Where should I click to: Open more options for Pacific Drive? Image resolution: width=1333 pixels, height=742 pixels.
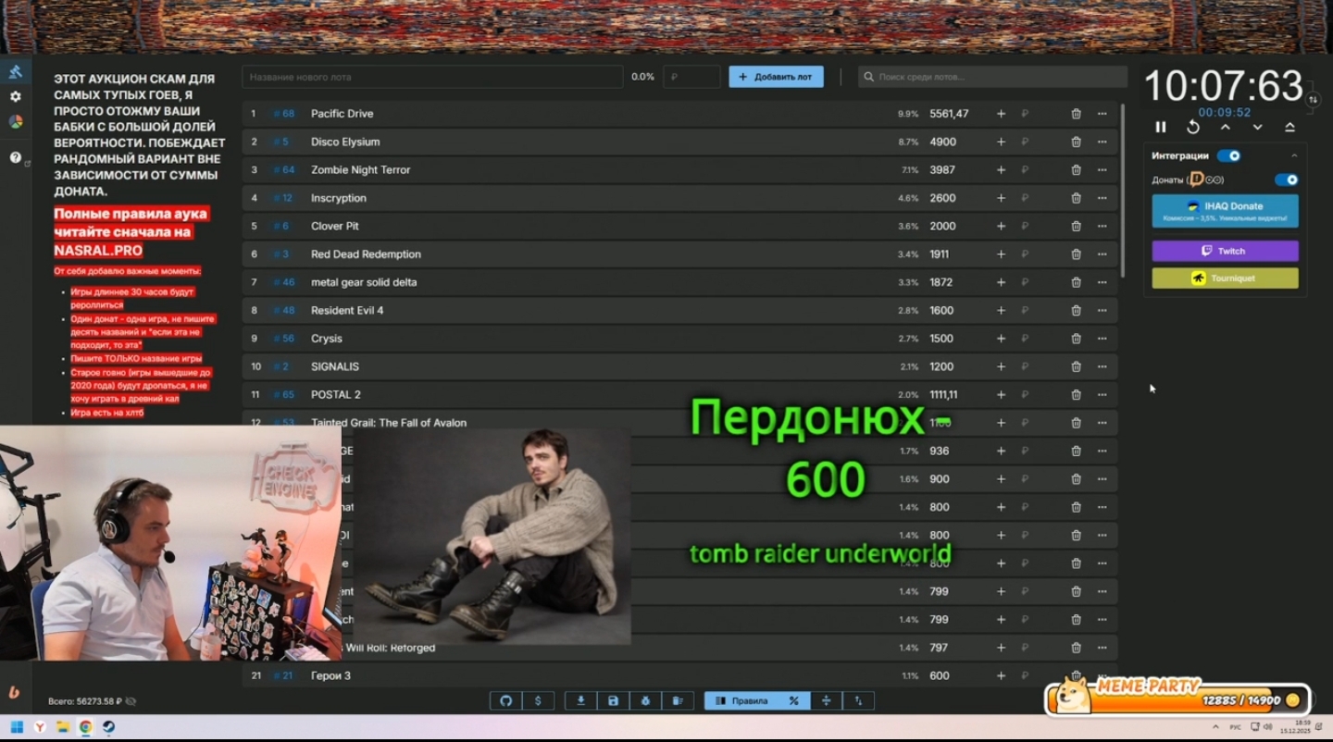(1102, 114)
